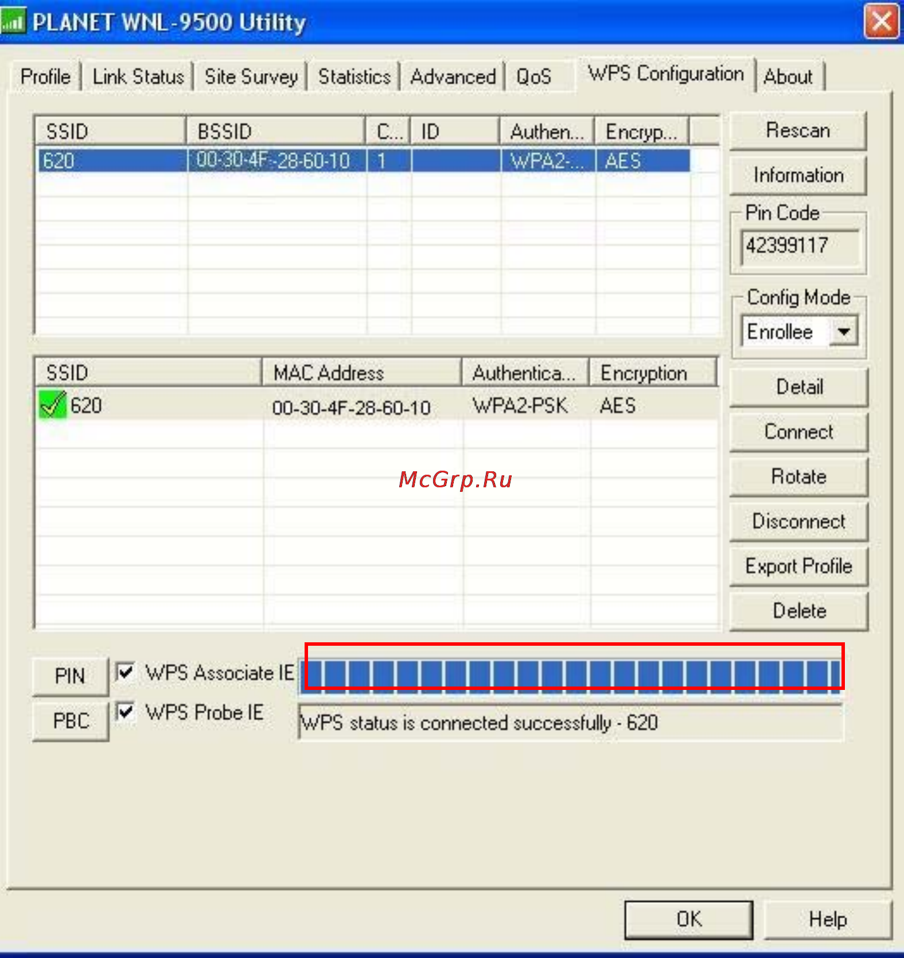Image resolution: width=904 pixels, height=958 pixels.
Task: Click the SSID column header in lower list
Action: (x=148, y=373)
